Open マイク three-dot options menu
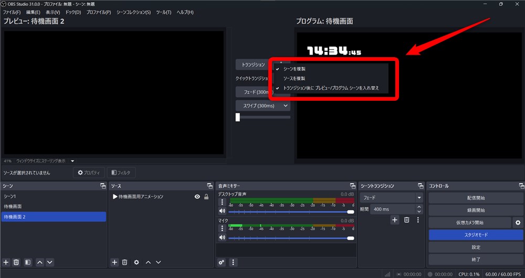 222,229
